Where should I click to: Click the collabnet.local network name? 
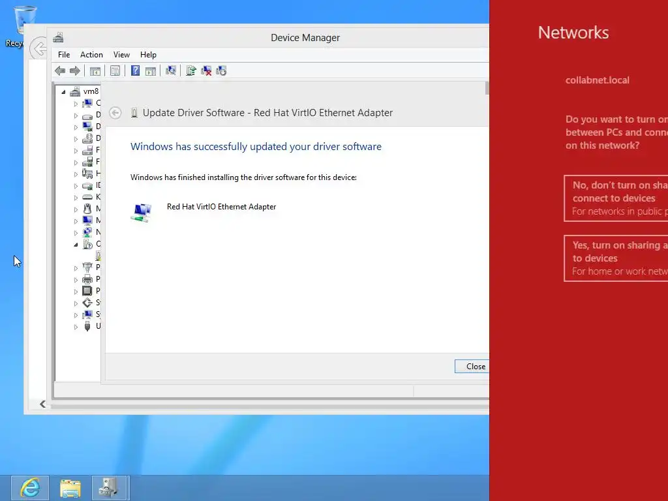click(597, 80)
